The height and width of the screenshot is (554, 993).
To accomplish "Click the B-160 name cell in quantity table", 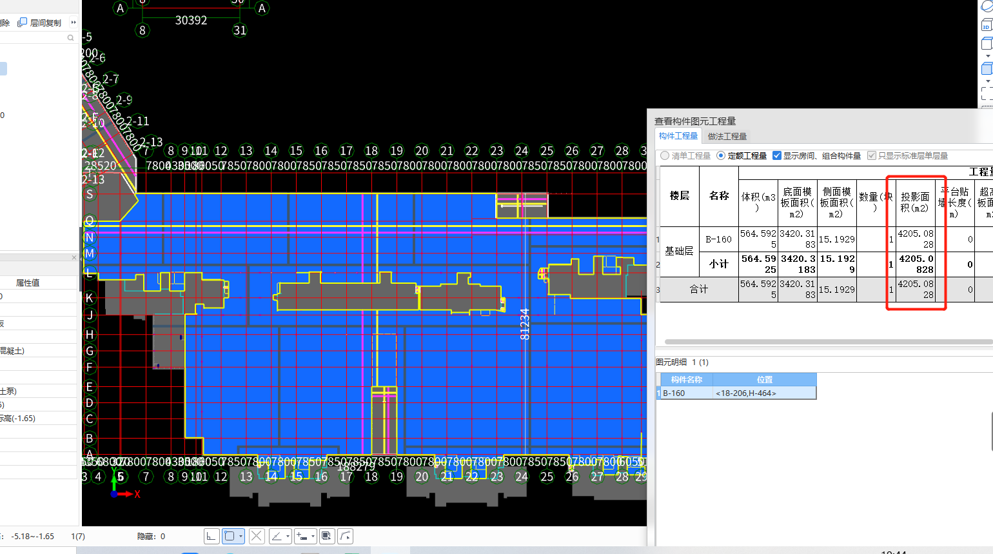I will click(719, 239).
